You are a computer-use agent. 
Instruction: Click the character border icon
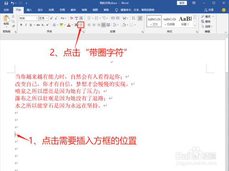[81, 18]
